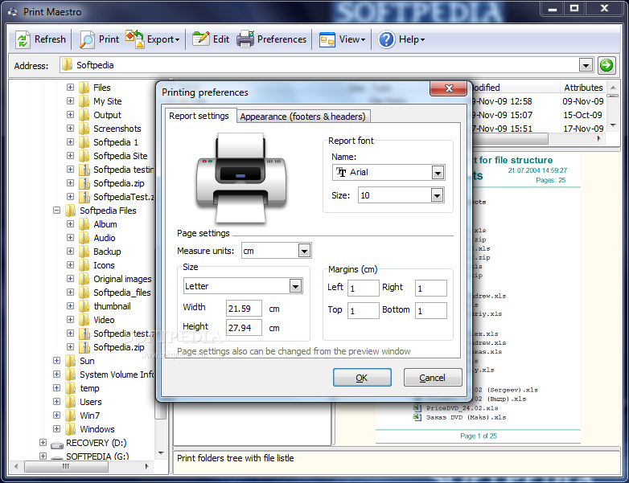
Task: Click the Screenshots folder icon
Action: (84, 129)
